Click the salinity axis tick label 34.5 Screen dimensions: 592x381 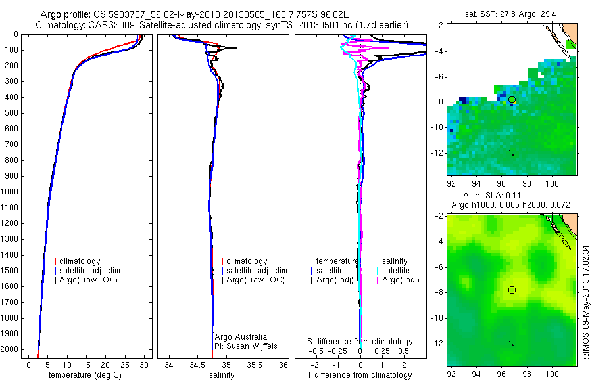click(197, 365)
